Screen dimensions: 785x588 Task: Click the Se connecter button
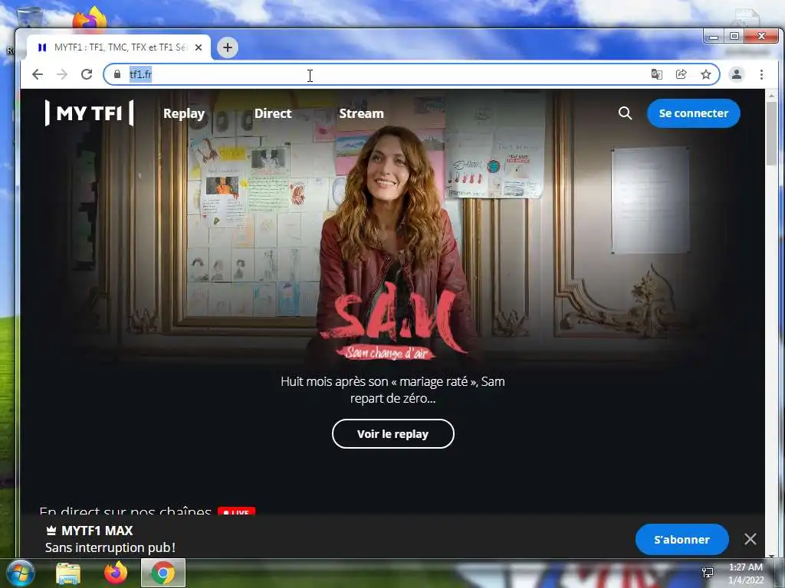(693, 113)
